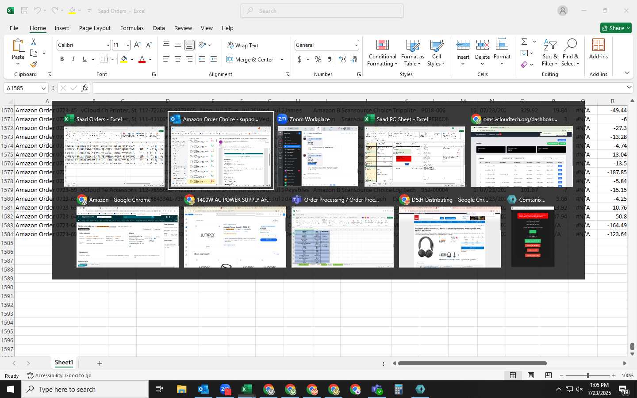The image size is (637, 398).
Task: Click the user account avatar icon
Action: click(x=563, y=11)
